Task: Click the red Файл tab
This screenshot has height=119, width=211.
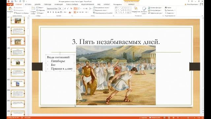Action: [10, 4]
